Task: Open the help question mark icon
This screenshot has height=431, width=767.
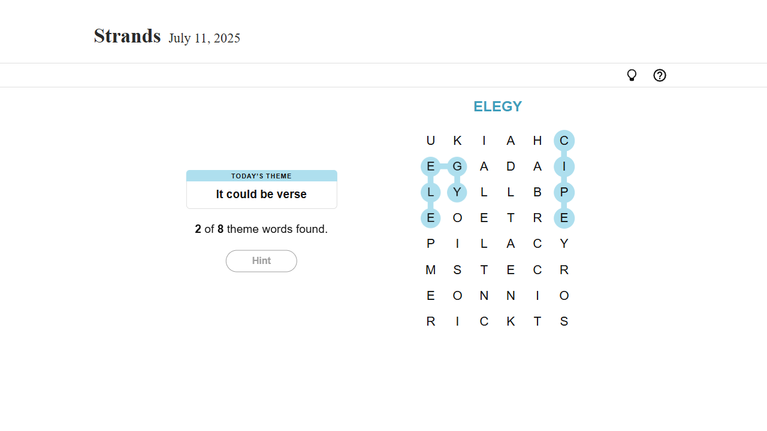Action: pyautogui.click(x=660, y=75)
